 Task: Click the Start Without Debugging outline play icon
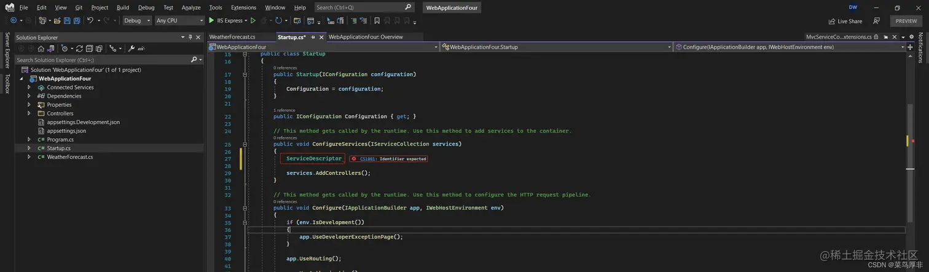point(253,20)
